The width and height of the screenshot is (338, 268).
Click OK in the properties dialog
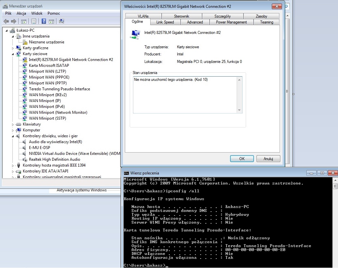tap(242, 159)
